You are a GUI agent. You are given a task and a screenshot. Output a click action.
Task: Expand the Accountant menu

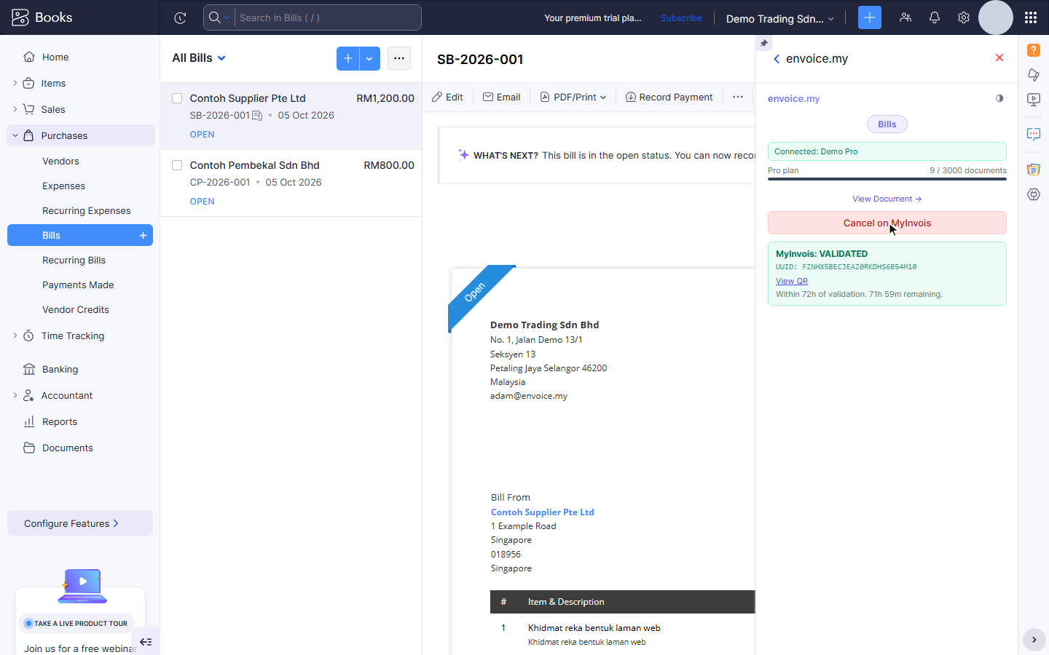(15, 395)
